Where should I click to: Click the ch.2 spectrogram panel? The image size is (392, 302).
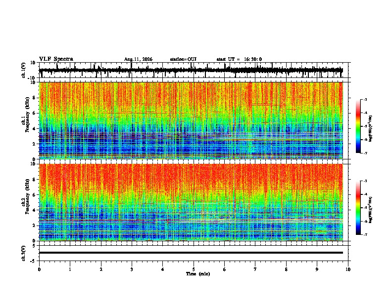[x=191, y=202]
